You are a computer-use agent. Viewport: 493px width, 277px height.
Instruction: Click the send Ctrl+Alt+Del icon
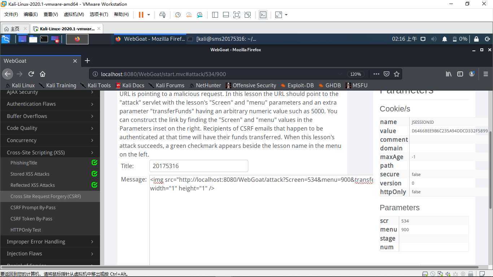162,15
